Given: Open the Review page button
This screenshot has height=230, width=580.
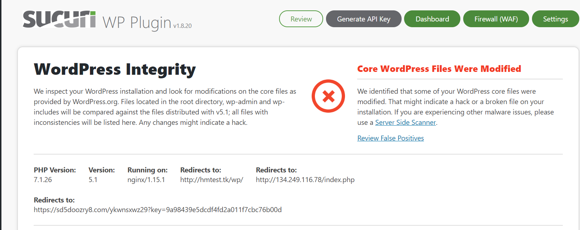Looking at the screenshot, I should 301,19.
